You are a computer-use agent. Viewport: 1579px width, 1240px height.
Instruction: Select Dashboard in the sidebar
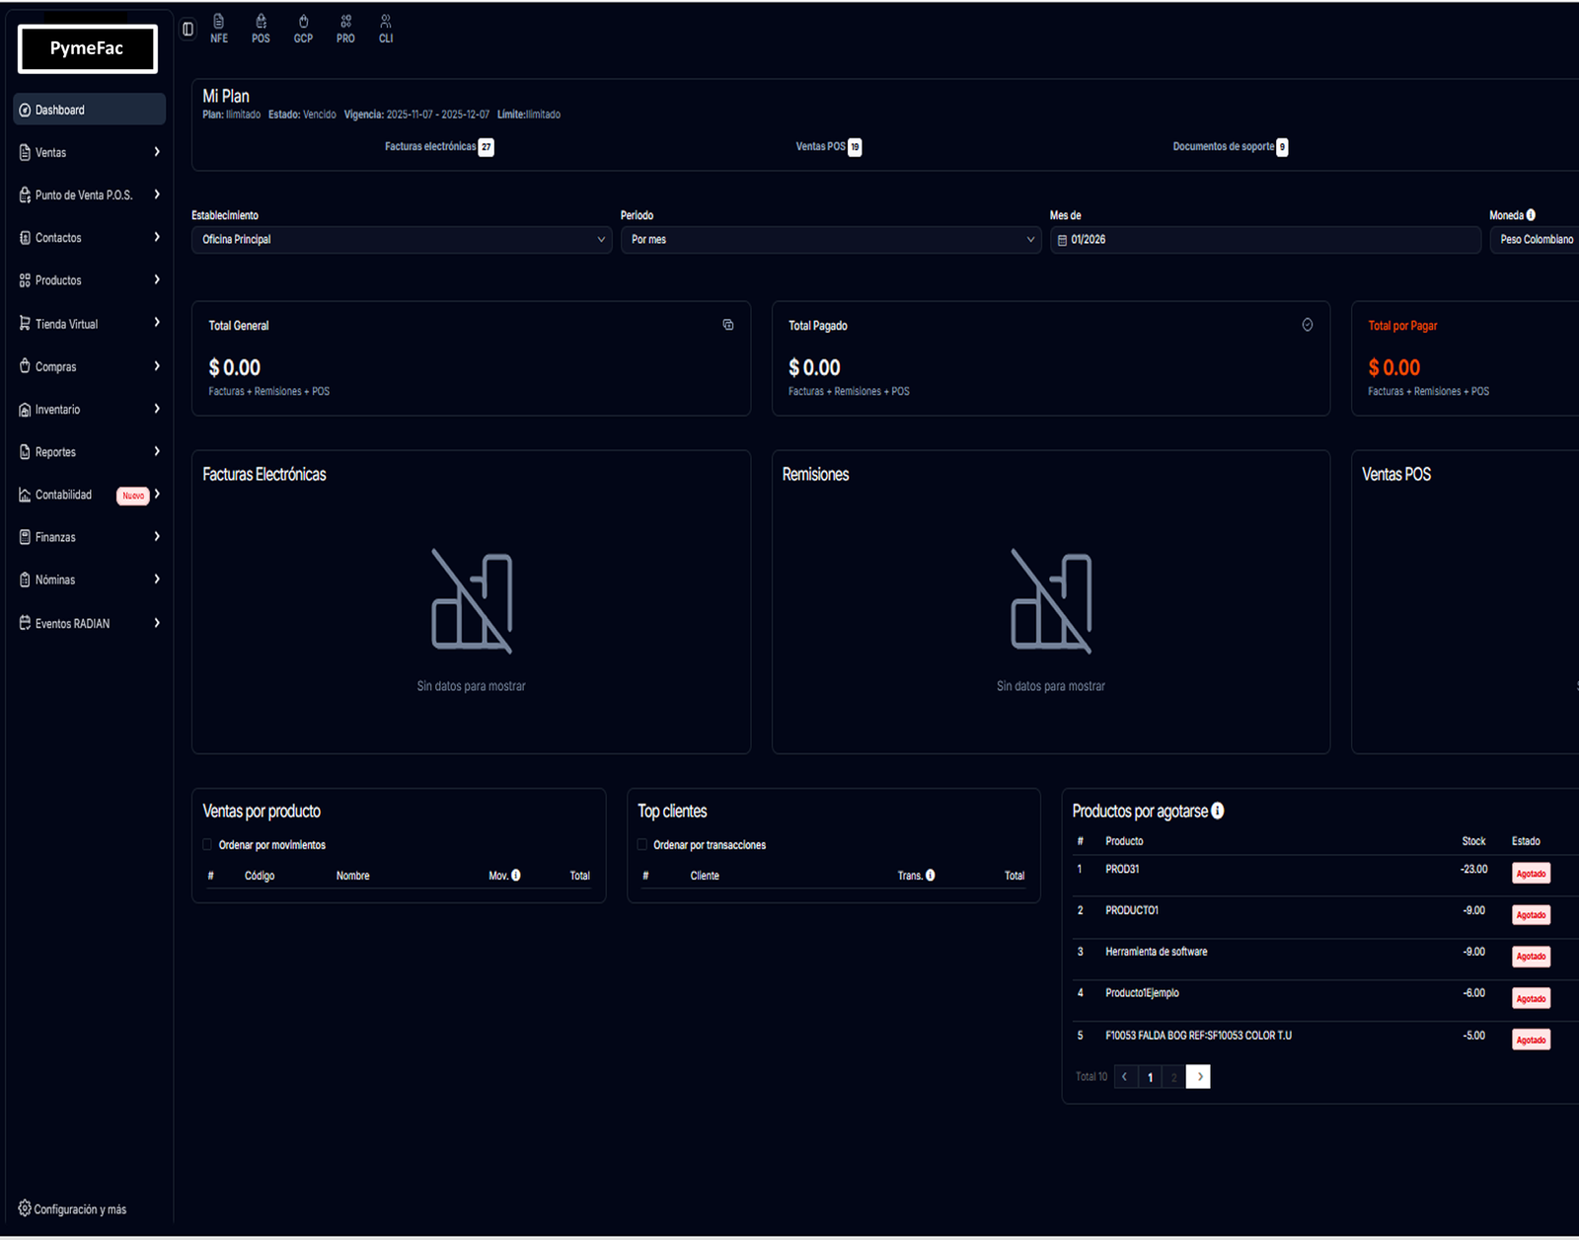[89, 110]
